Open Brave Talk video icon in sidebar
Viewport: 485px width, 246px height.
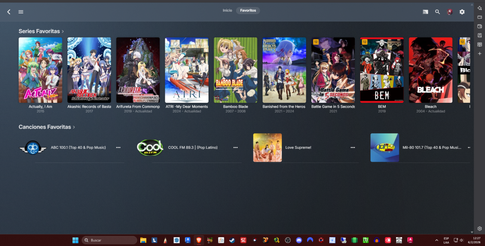(x=480, y=17)
